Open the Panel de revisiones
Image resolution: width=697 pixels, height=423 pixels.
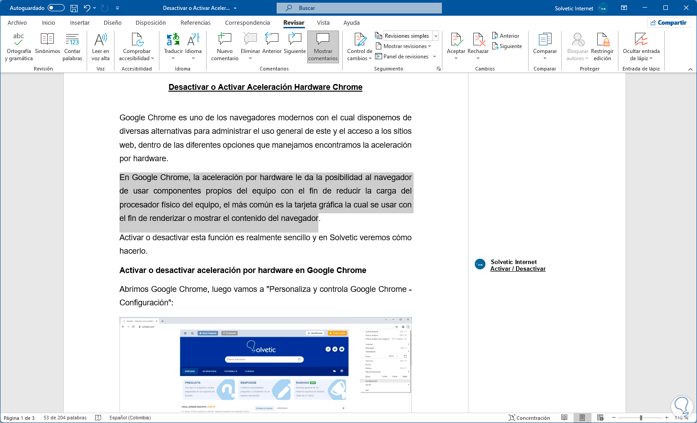[402, 57]
